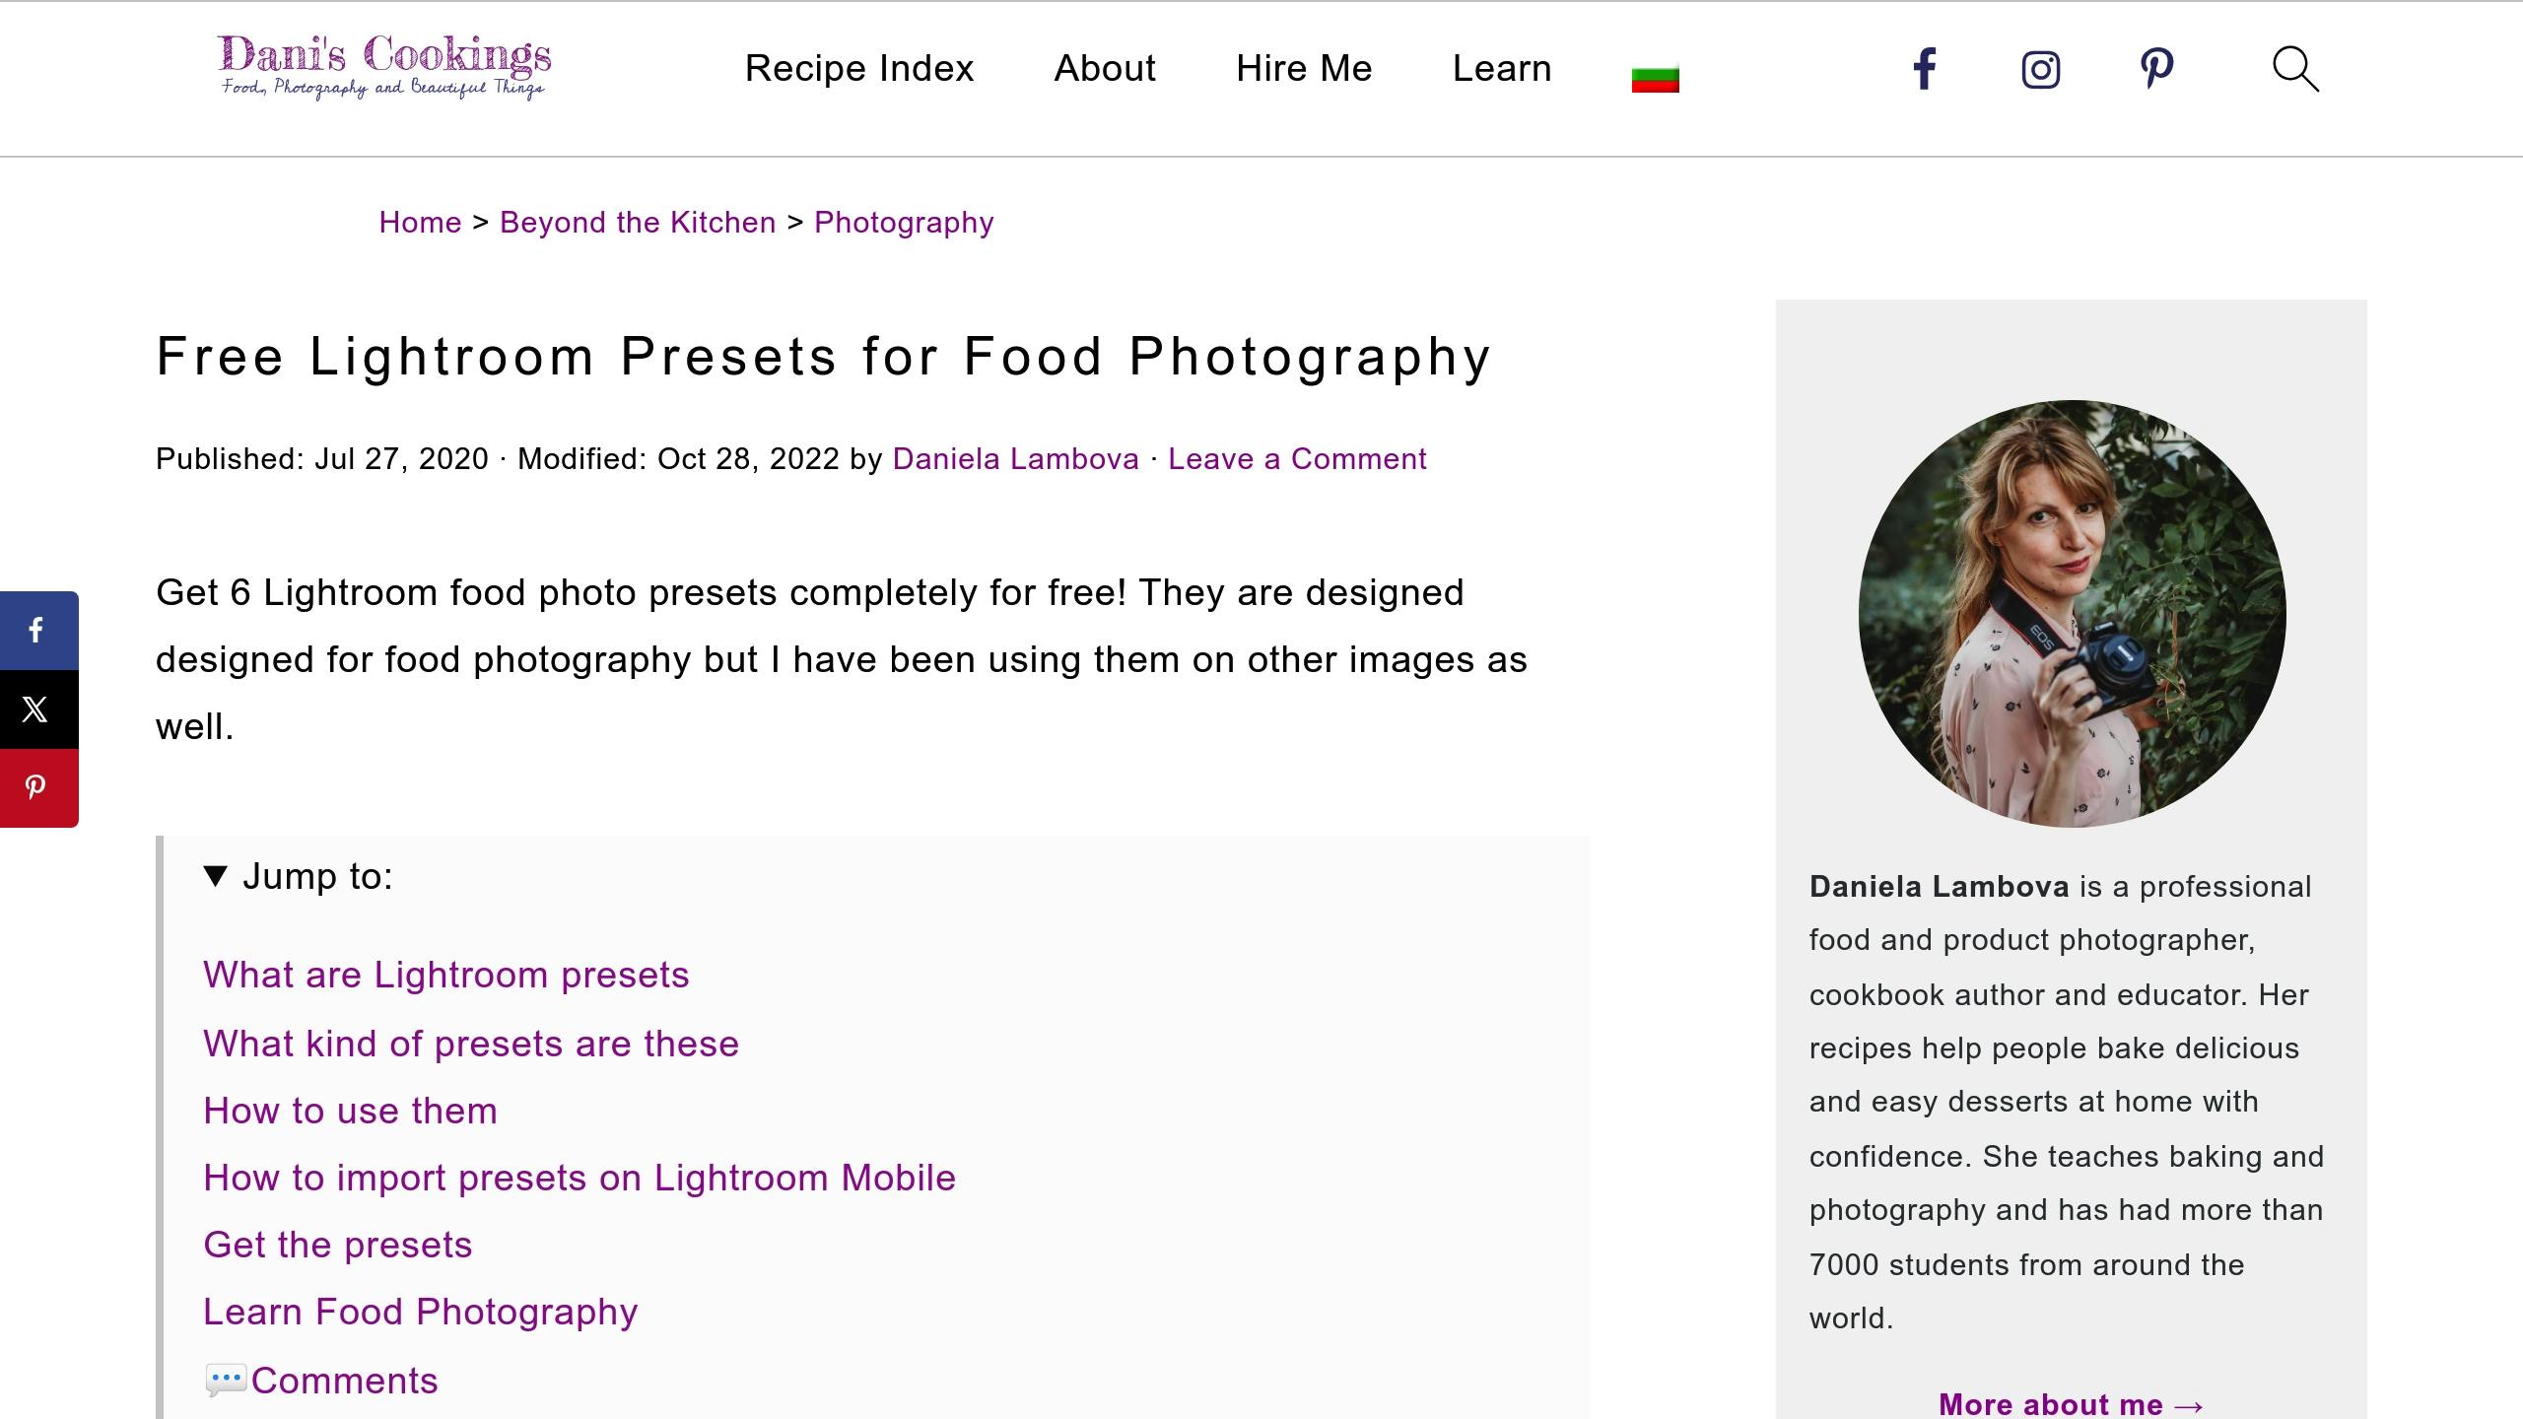Open the Recipe Index menu
The width and height of the screenshot is (2523, 1419).
pos(858,68)
